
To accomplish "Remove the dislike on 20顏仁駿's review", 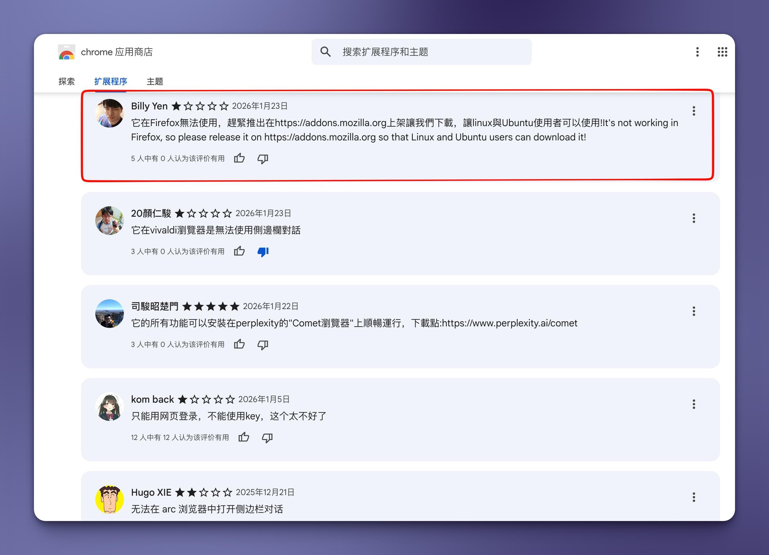I will pyautogui.click(x=263, y=252).
